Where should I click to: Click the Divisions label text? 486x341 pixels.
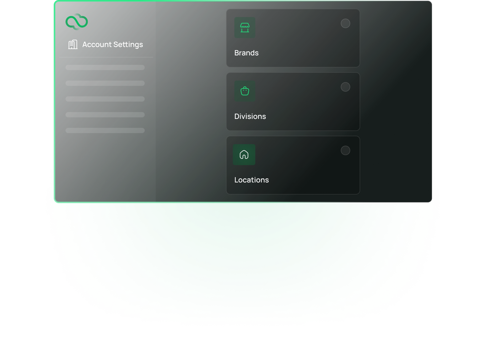click(250, 117)
